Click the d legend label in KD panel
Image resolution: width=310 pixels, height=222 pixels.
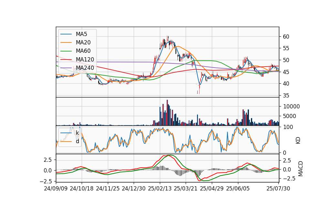pyautogui.click(x=77, y=141)
